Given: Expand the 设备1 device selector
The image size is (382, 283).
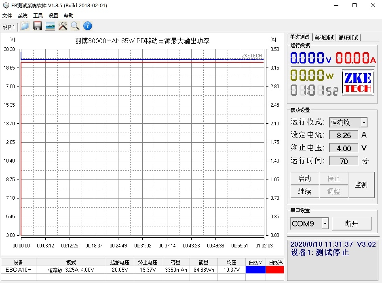Looking at the screenshot, I should [9, 27].
